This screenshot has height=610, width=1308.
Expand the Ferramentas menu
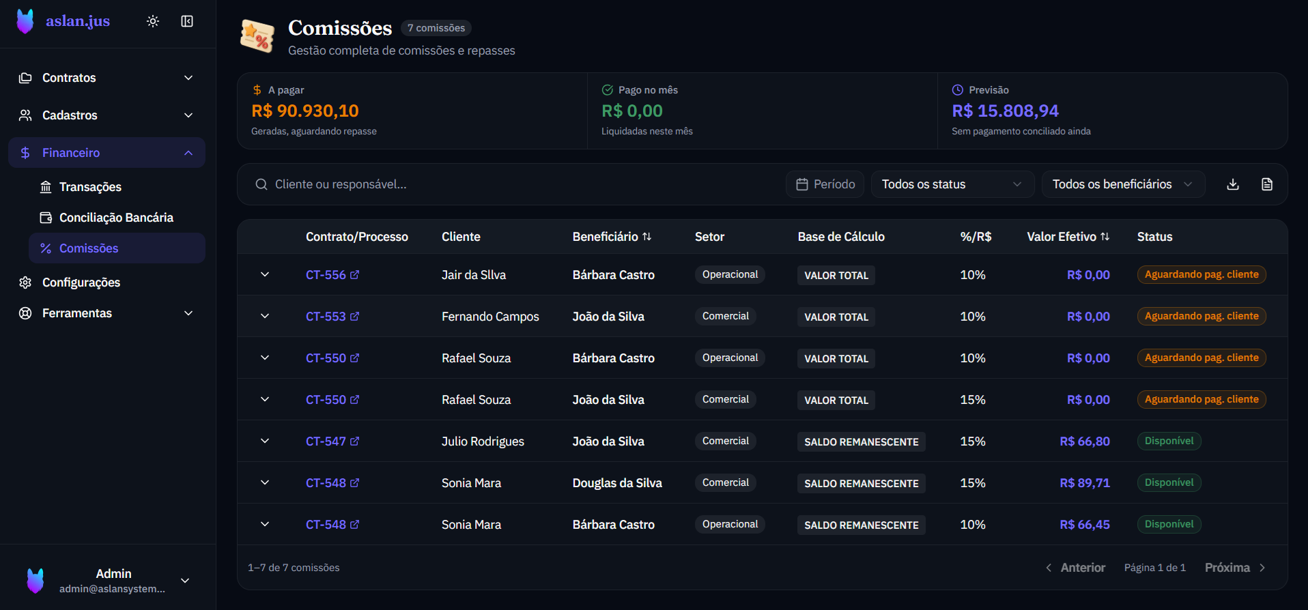[108, 313]
